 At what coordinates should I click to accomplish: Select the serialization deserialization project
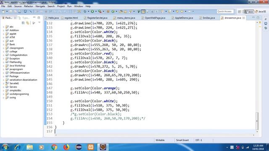[23, 80]
